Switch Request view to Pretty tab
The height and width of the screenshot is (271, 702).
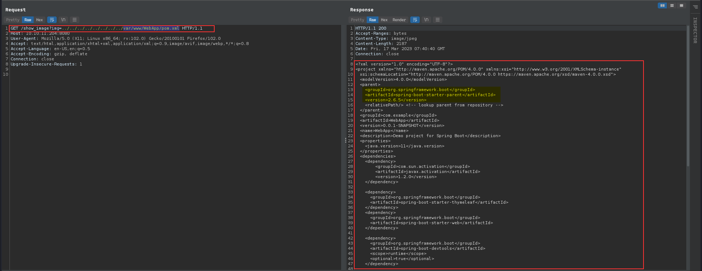click(13, 20)
